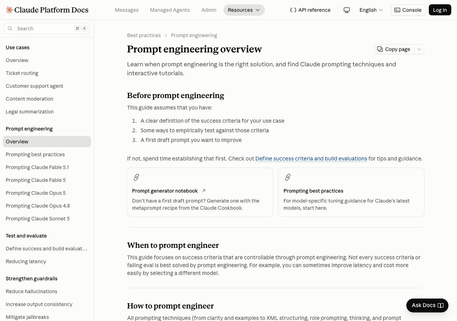Click the Strengthen guardrails section label
The image size is (457, 321).
coord(31,279)
